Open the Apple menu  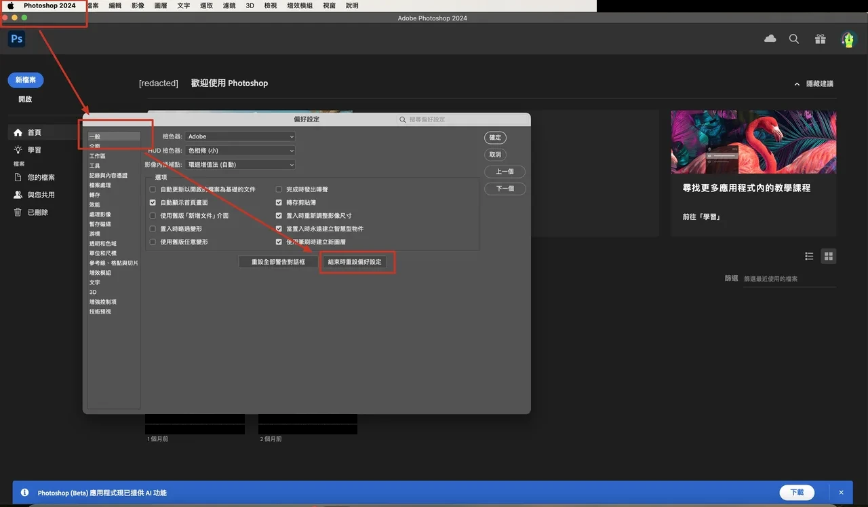tap(10, 5)
